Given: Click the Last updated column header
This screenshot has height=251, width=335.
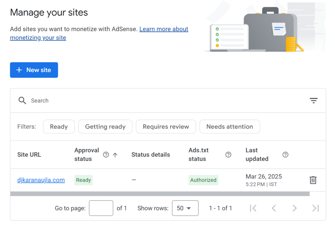Looking at the screenshot, I should point(257,155).
